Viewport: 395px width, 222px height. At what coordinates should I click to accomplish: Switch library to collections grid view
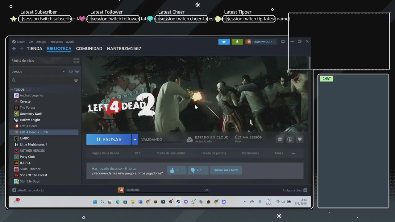pyautogui.click(x=76, y=60)
